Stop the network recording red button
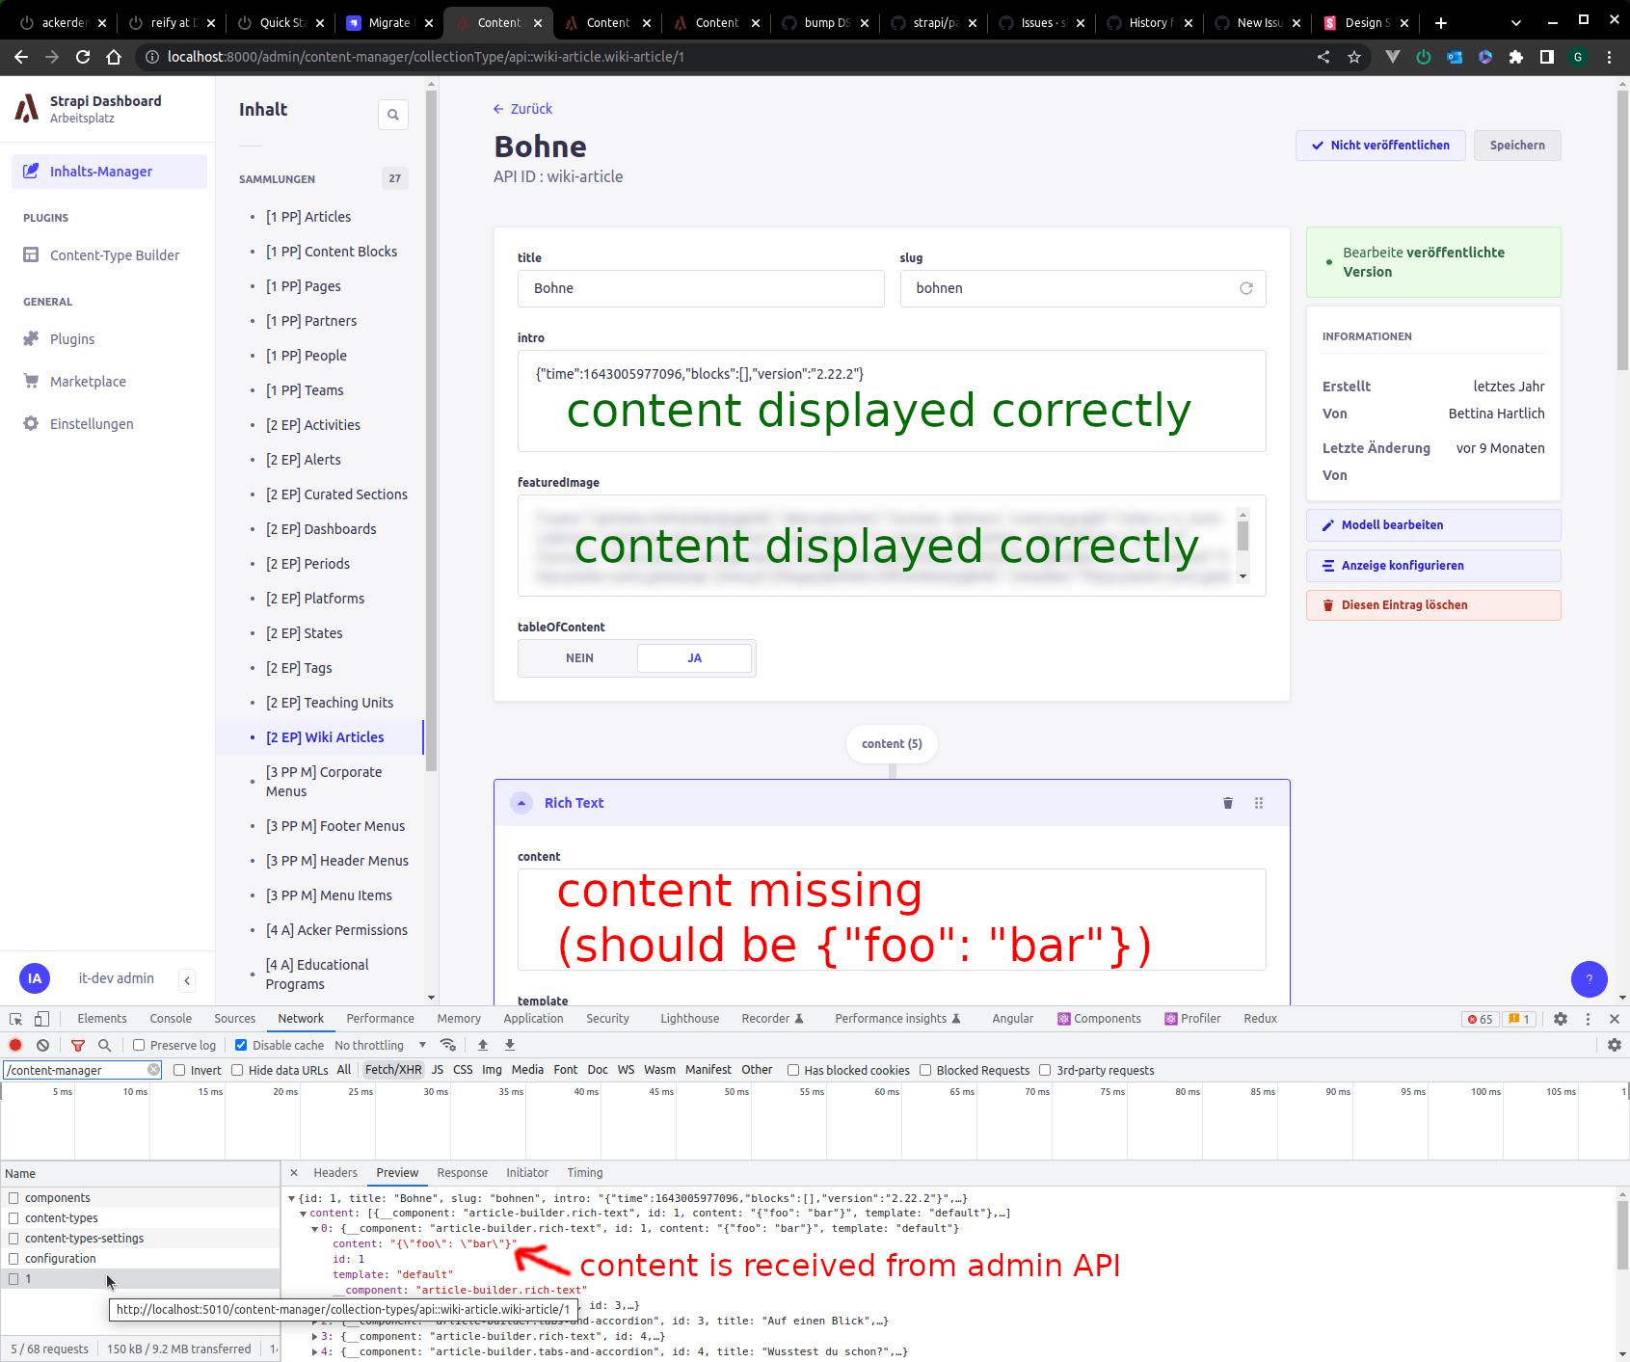The width and height of the screenshot is (1630, 1362). [x=14, y=1045]
